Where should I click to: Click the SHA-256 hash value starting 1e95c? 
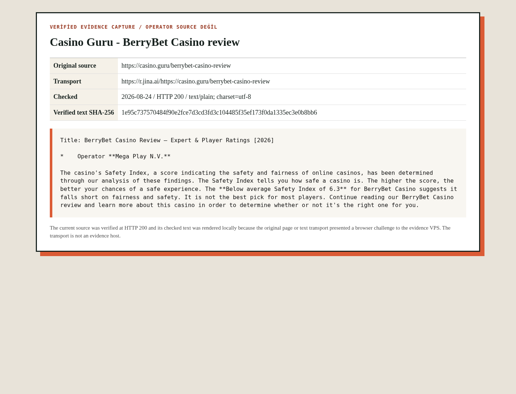(x=219, y=112)
